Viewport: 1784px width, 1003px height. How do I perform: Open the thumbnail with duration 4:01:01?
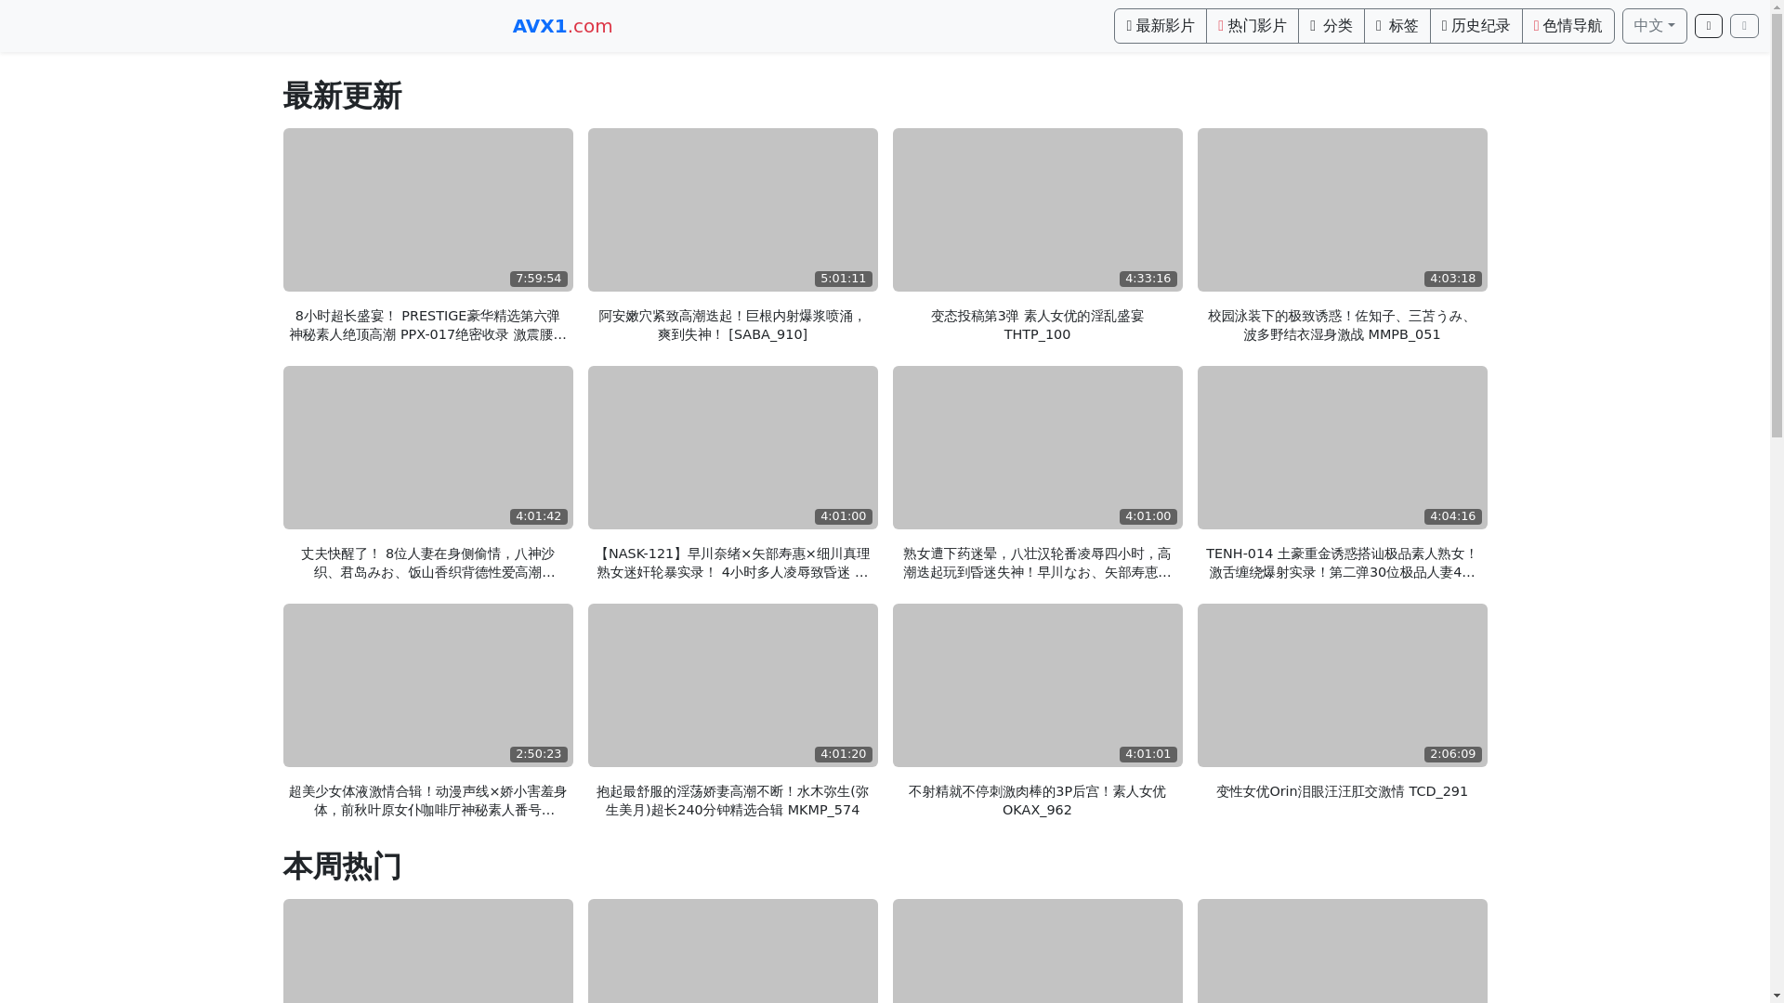(x=1037, y=685)
